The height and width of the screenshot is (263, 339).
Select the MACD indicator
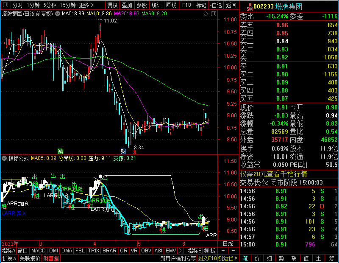[x=38, y=251]
